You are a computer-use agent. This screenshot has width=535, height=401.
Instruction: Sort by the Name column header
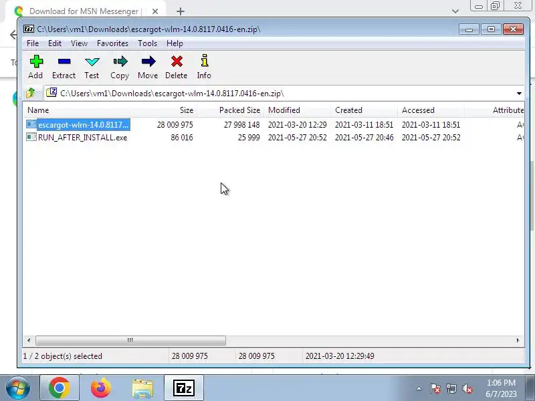click(x=76, y=110)
